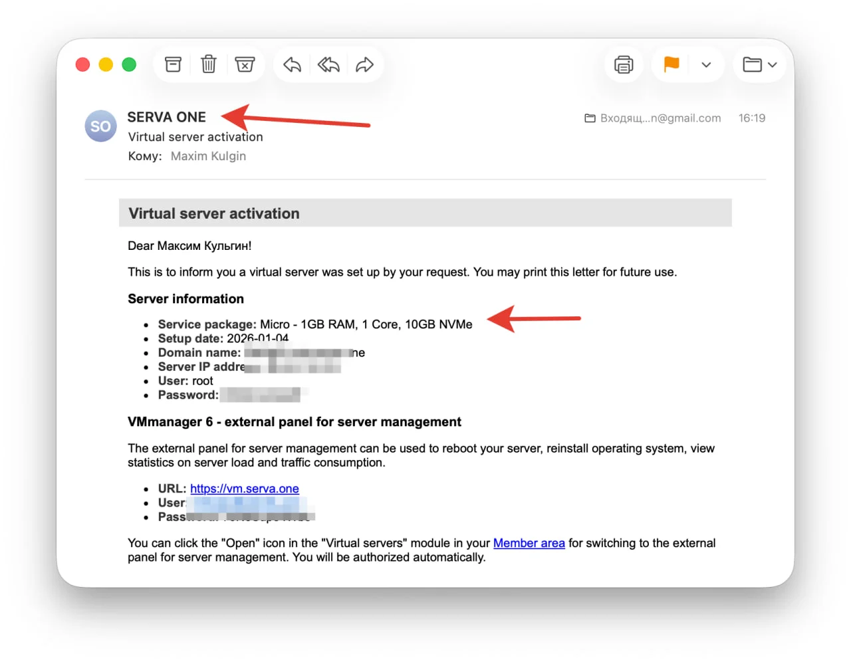Click the 16:19 message timestamp
The width and height of the screenshot is (851, 662).
point(751,118)
